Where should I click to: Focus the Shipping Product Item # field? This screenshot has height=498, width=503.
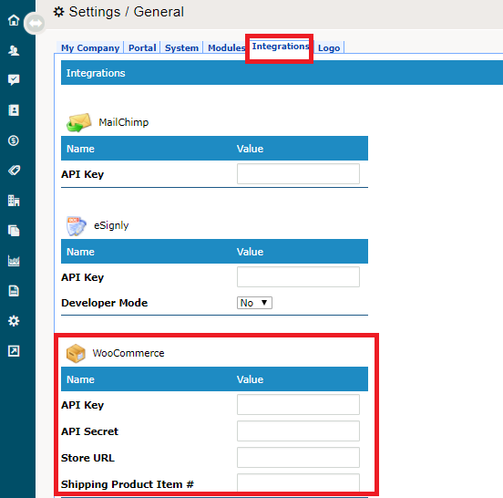pyautogui.click(x=298, y=482)
